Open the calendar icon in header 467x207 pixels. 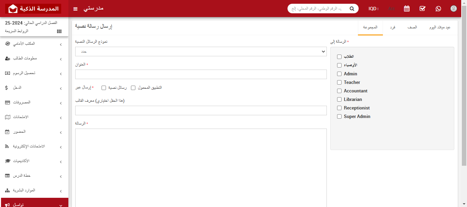click(407, 9)
